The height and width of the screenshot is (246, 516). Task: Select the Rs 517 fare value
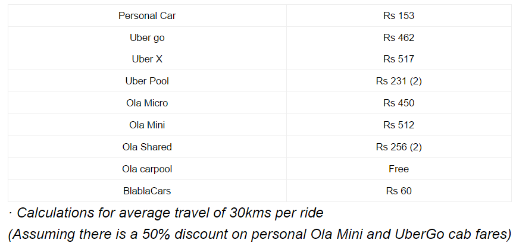tap(399, 59)
